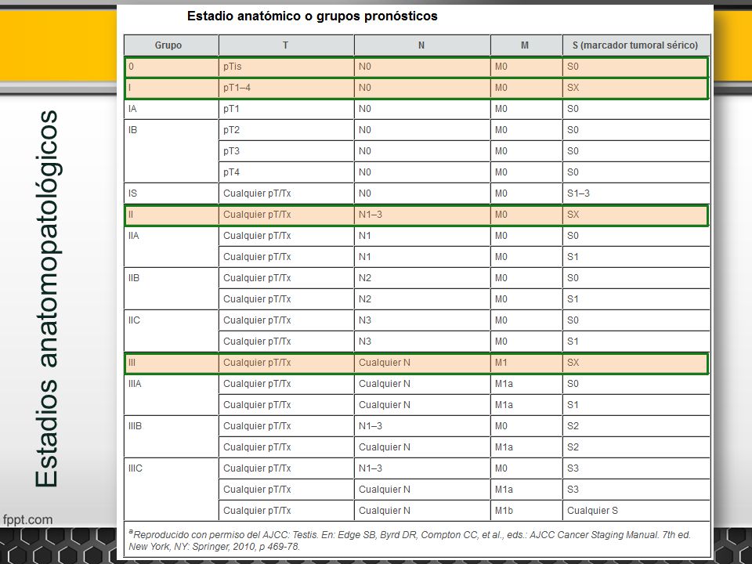The image size is (752, 564).
Task: Click group cell '0' in the pTis row
Action: (x=172, y=67)
